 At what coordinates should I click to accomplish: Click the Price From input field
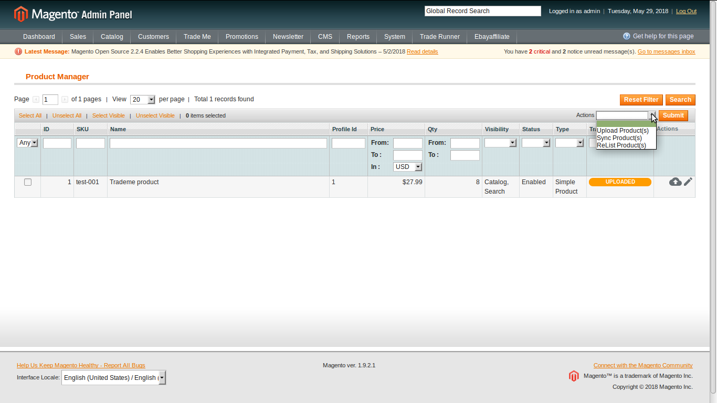pos(408,143)
